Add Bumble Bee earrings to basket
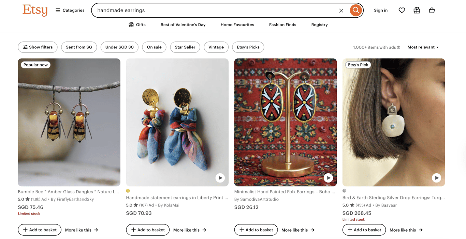Image resolution: width=466 pixels, height=239 pixels. [40, 230]
